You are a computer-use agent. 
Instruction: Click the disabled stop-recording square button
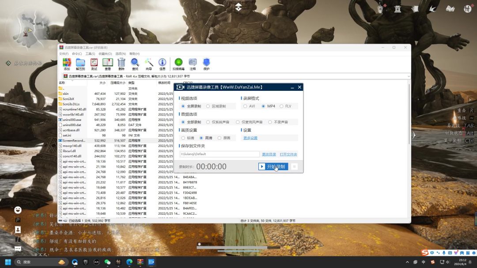tap(294, 167)
